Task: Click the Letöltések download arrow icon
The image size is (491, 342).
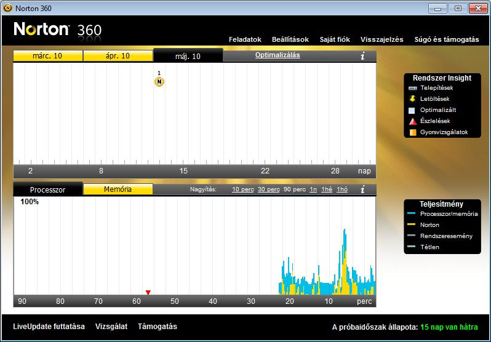Action: 413,99
